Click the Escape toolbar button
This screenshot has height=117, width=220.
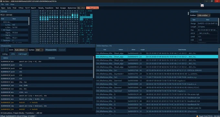click(63, 8)
